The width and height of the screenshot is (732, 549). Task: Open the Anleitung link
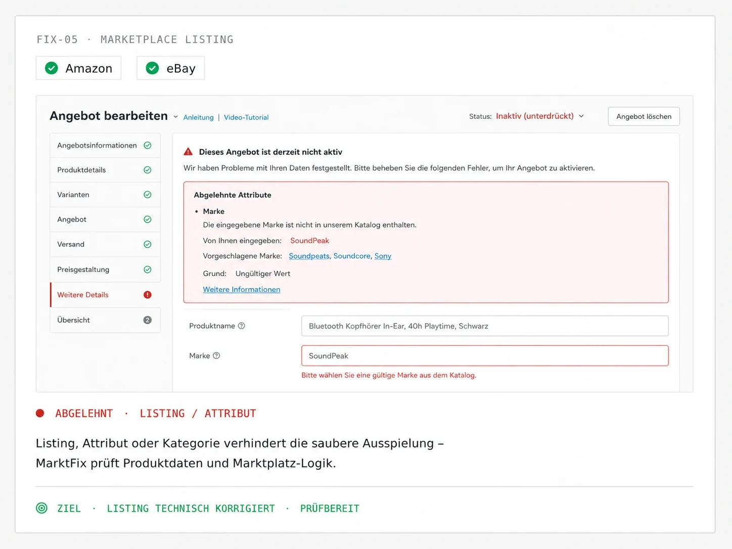(x=198, y=117)
